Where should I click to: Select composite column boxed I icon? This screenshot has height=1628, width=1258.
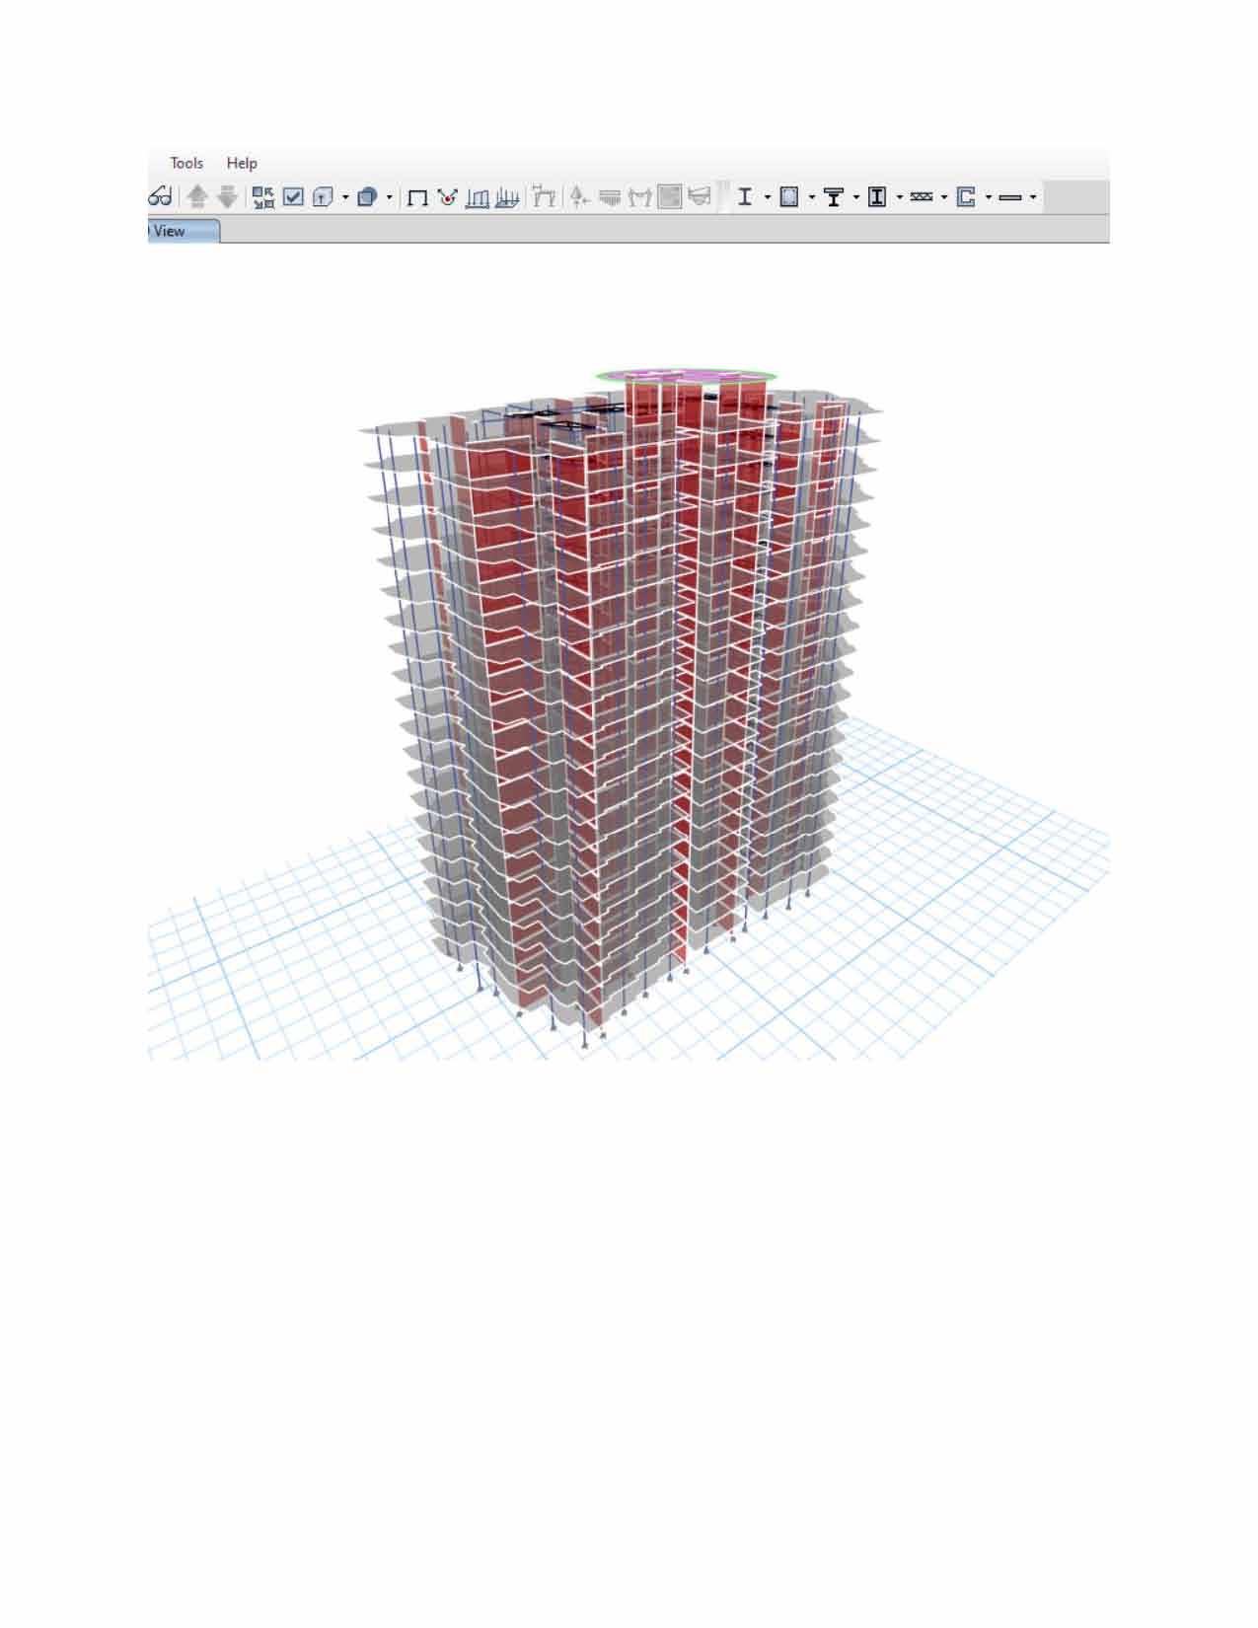pos(877,197)
